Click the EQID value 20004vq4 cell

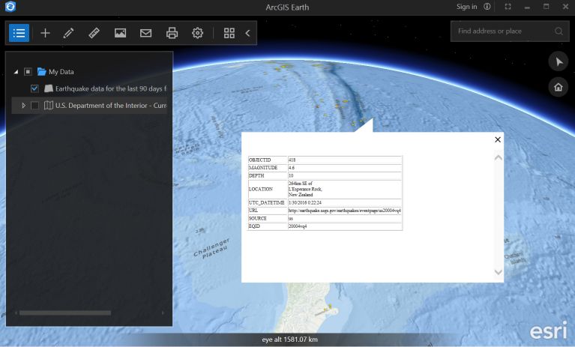pos(345,226)
